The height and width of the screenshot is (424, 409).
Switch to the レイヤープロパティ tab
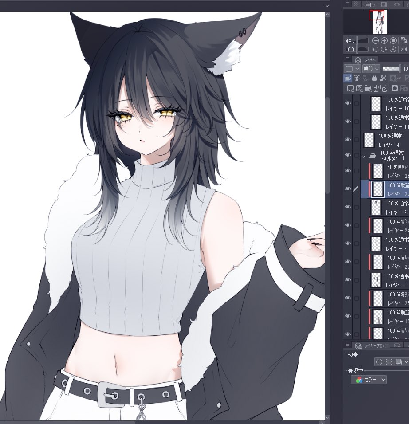point(371,345)
